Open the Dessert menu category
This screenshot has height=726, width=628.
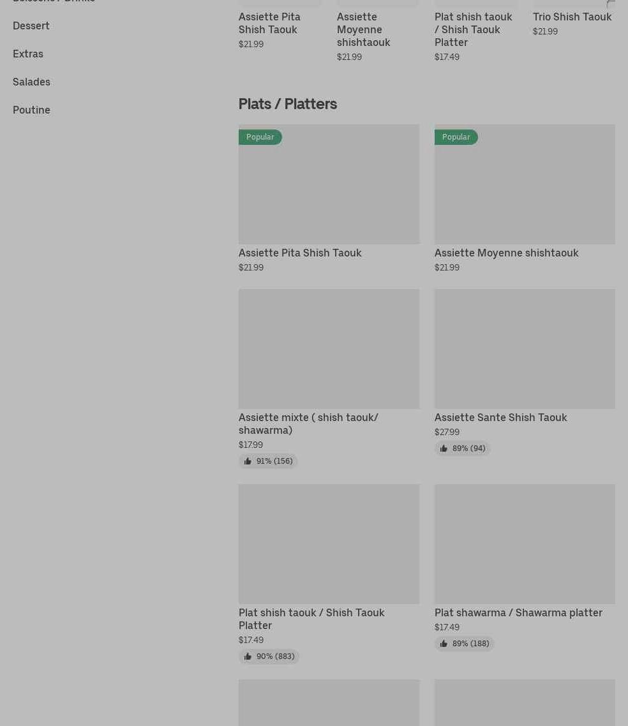click(x=31, y=26)
